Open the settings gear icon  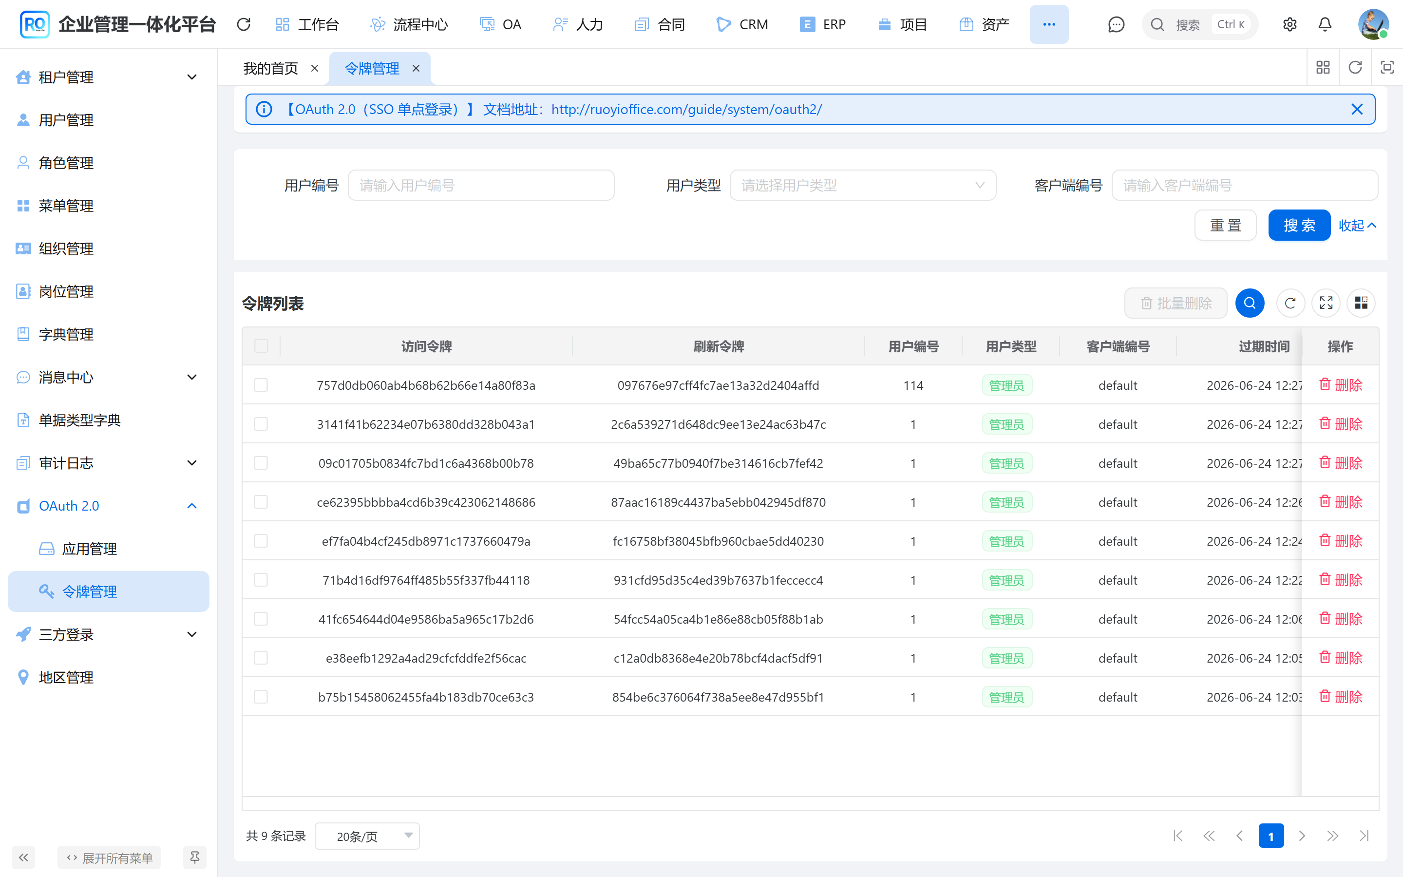[1289, 24]
